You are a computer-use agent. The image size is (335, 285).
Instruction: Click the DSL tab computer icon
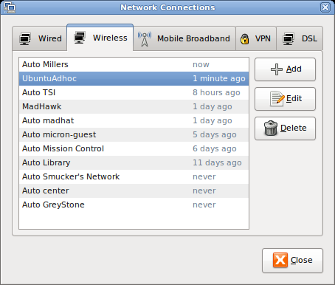tap(289, 39)
